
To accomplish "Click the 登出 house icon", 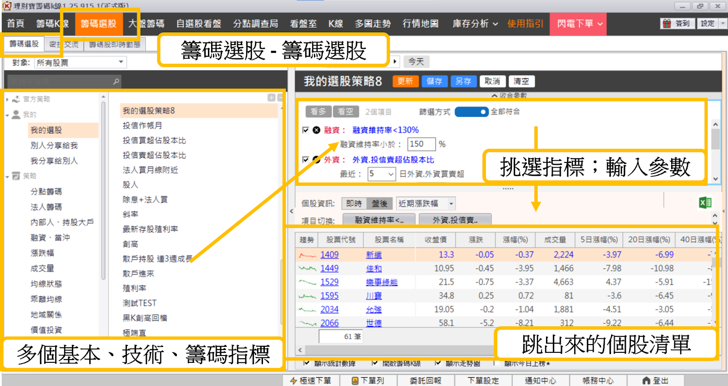I will pos(647,381).
